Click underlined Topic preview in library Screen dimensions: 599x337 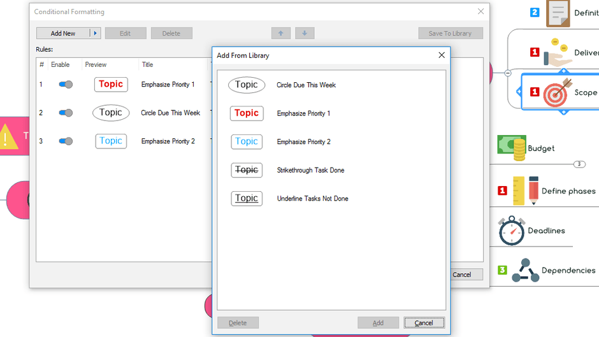(247, 199)
